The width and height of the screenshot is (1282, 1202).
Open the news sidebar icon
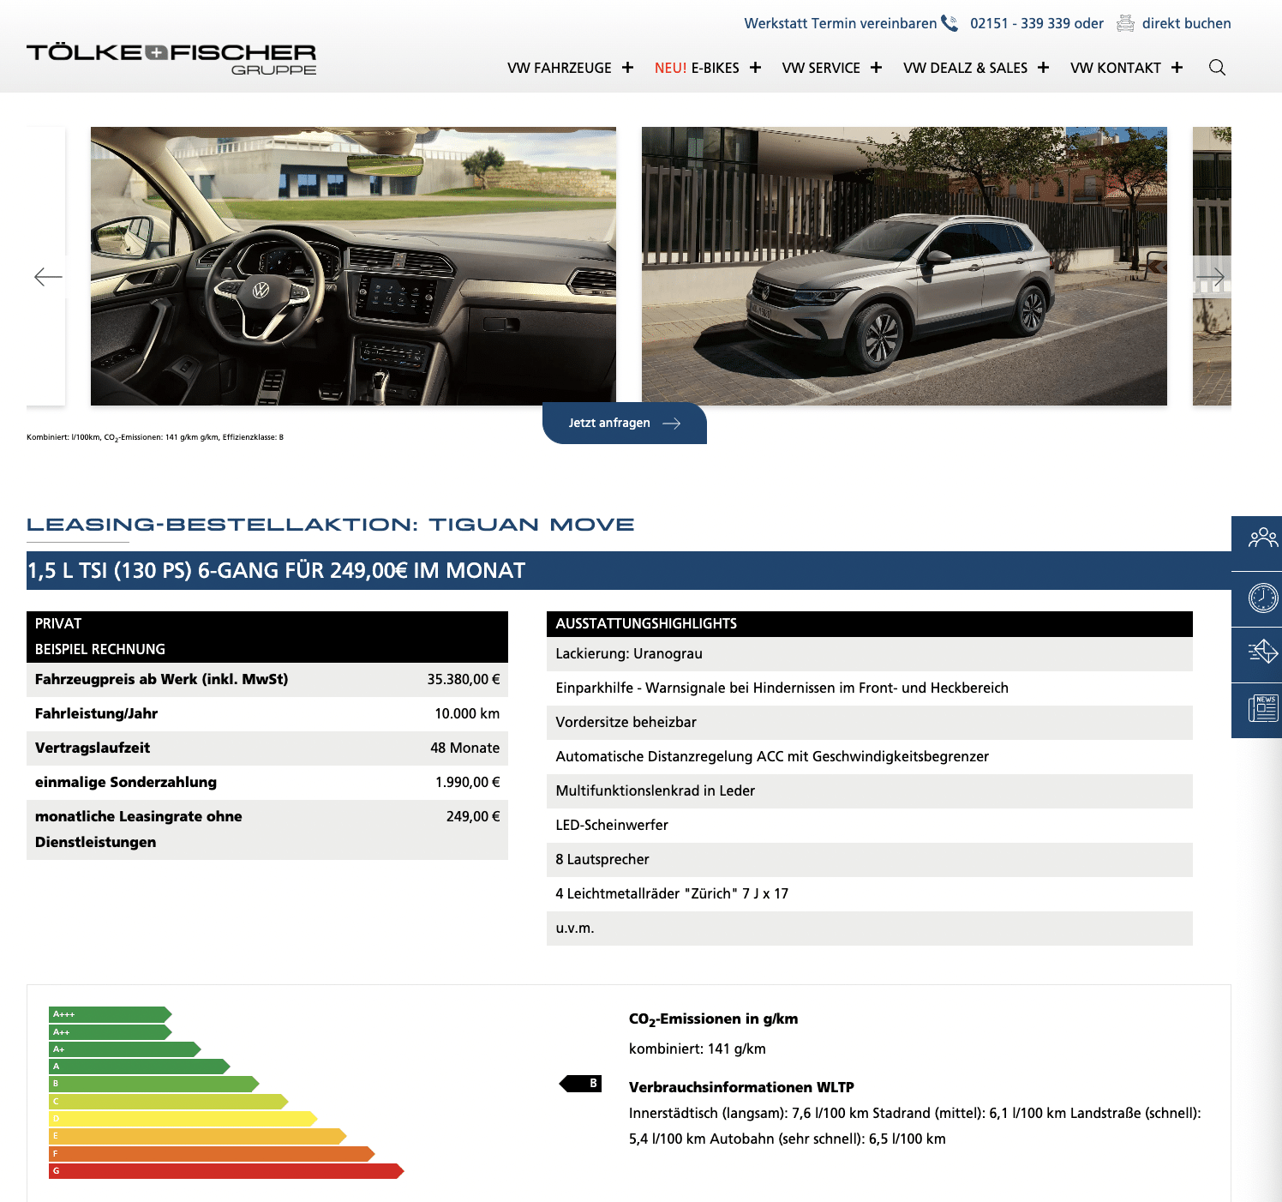pos(1262,709)
